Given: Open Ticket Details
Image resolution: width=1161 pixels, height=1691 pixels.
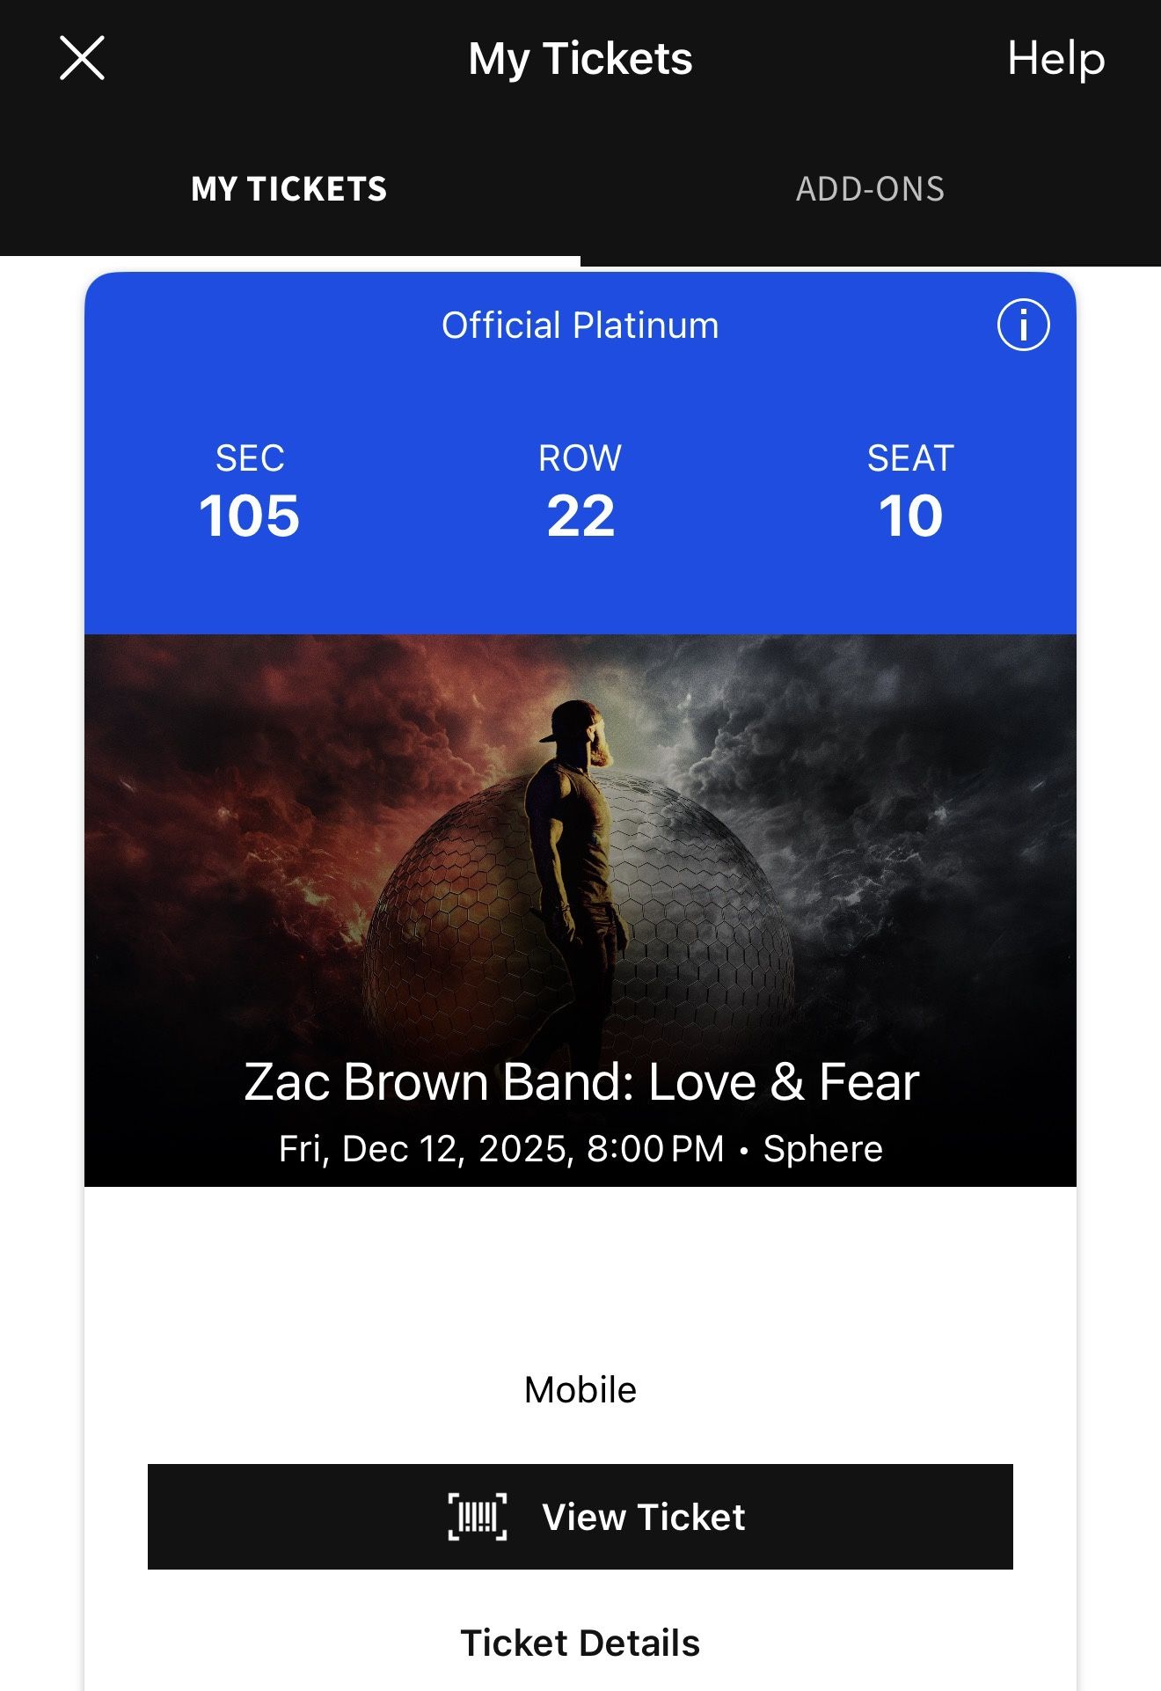Looking at the screenshot, I should tap(580, 1642).
